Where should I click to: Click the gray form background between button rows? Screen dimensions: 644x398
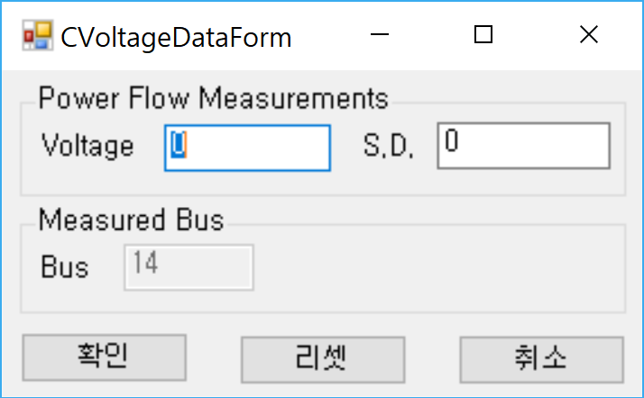coord(323,324)
